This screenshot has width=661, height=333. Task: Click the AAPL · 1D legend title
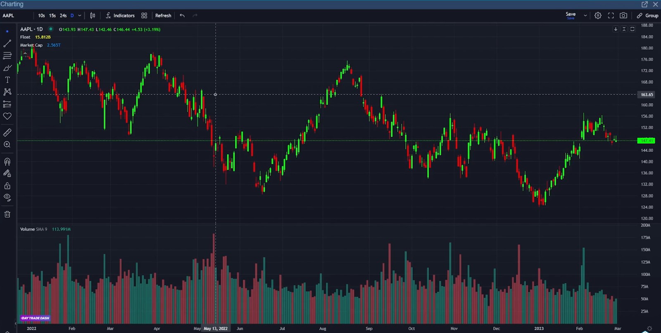tap(31, 29)
